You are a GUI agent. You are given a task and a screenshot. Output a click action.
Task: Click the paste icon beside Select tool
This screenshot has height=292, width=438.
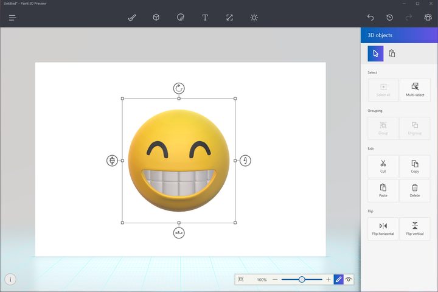point(392,54)
